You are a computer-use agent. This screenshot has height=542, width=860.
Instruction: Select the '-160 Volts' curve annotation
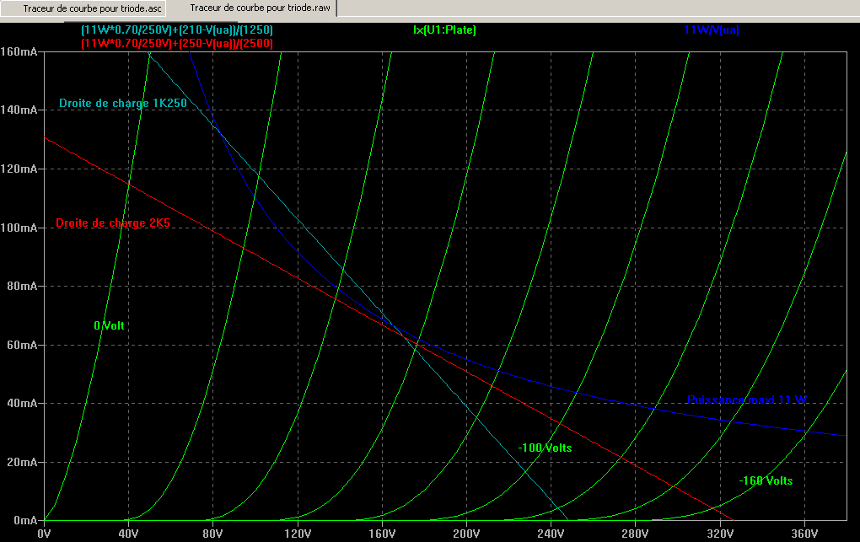pyautogui.click(x=766, y=480)
